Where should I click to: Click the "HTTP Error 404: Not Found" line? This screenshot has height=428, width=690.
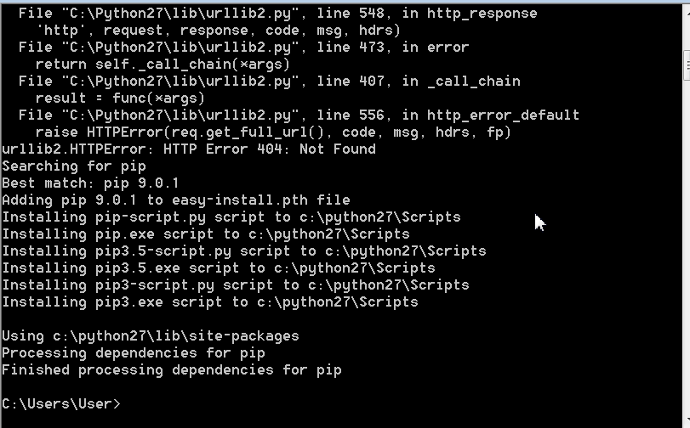click(188, 149)
